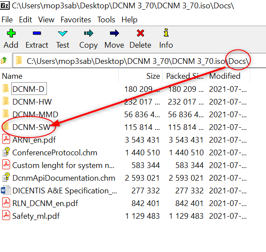Sort by the Packed Size column header
The width and height of the screenshot is (266, 252).
184,76
